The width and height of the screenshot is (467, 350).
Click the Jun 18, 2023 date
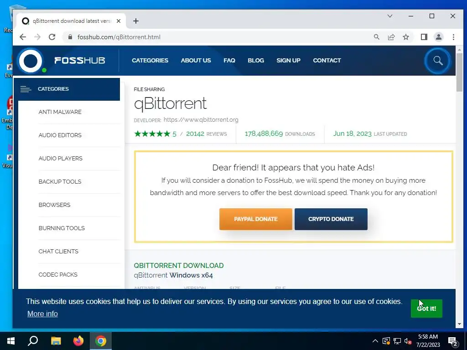353,134
